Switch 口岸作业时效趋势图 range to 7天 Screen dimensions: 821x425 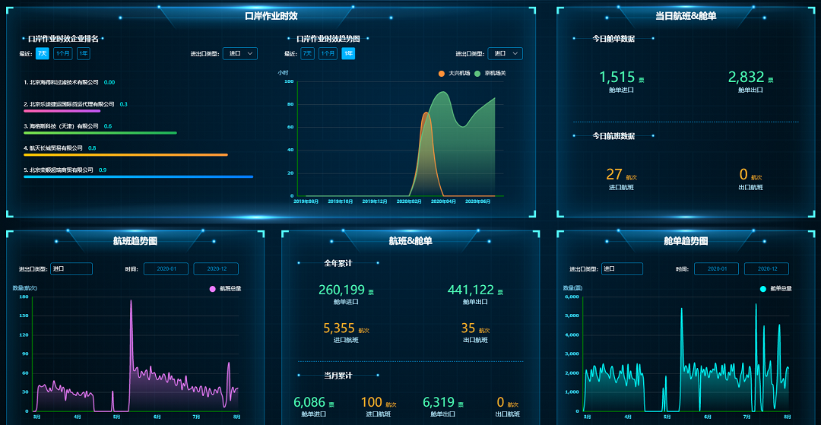coord(307,54)
